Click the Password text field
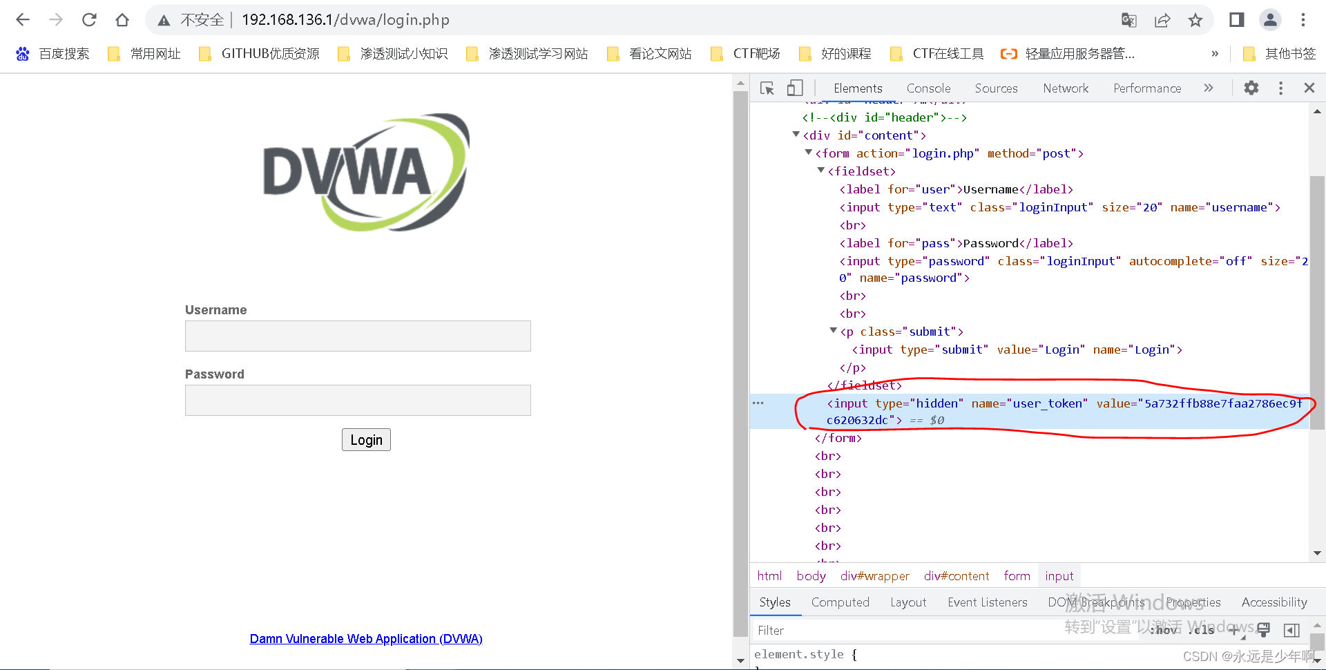Viewport: 1326px width, 670px height. click(x=358, y=400)
